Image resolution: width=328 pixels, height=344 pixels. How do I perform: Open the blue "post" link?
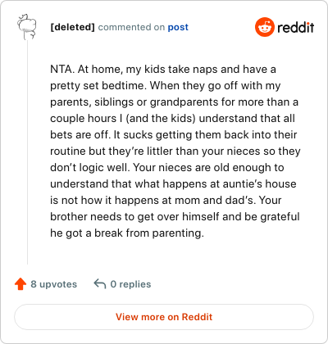[178, 27]
